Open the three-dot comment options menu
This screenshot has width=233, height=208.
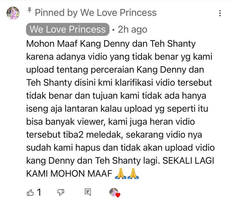(220, 13)
